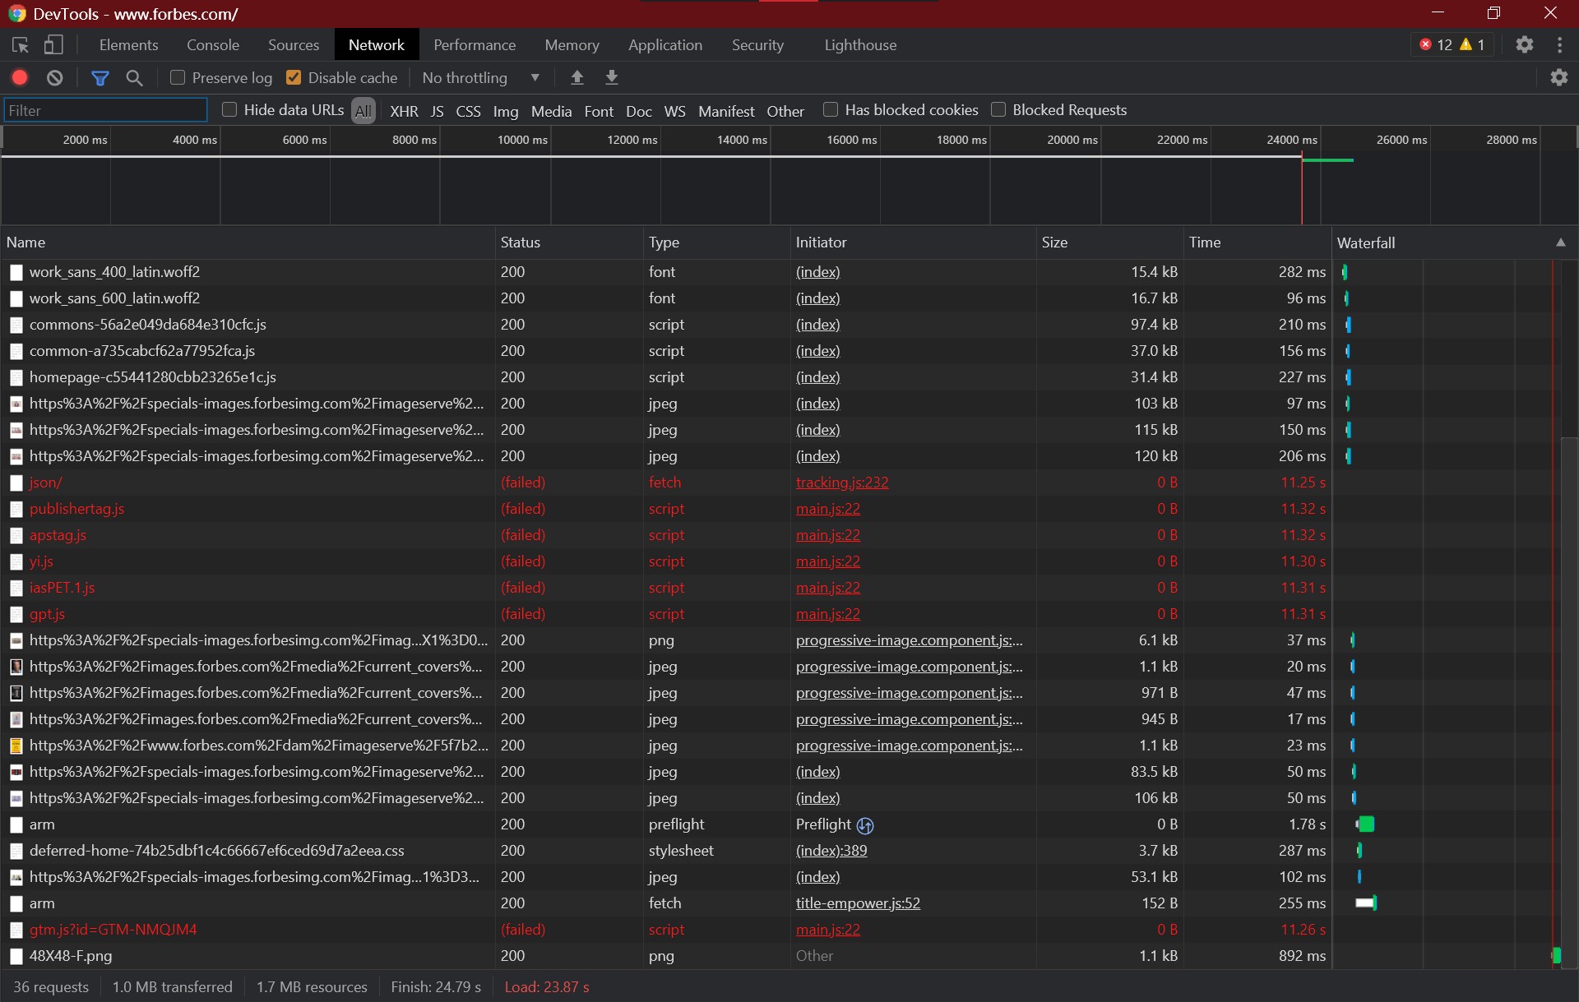
Task: Open the Performance tab
Action: tap(475, 44)
